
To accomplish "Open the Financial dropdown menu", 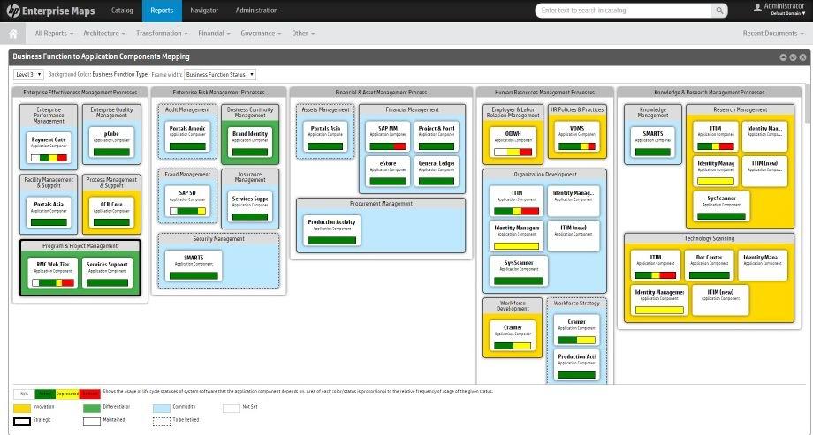I will tap(214, 34).
